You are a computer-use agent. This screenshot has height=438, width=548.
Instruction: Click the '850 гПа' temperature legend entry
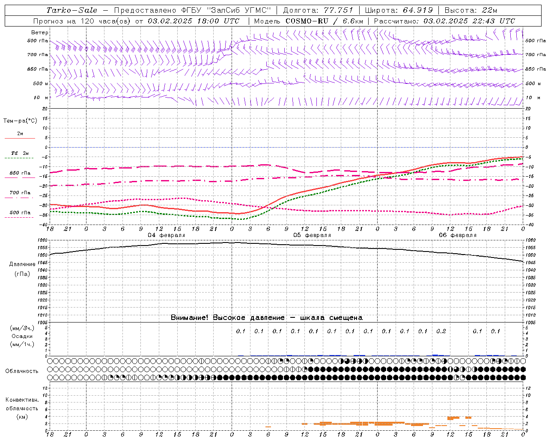pyautogui.click(x=20, y=173)
